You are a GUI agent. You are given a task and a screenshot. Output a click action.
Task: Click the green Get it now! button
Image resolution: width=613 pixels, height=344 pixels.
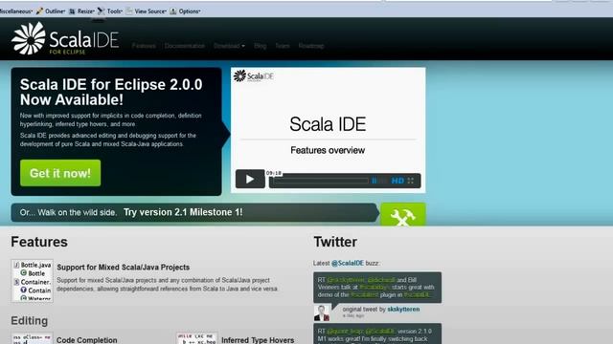[60, 173]
